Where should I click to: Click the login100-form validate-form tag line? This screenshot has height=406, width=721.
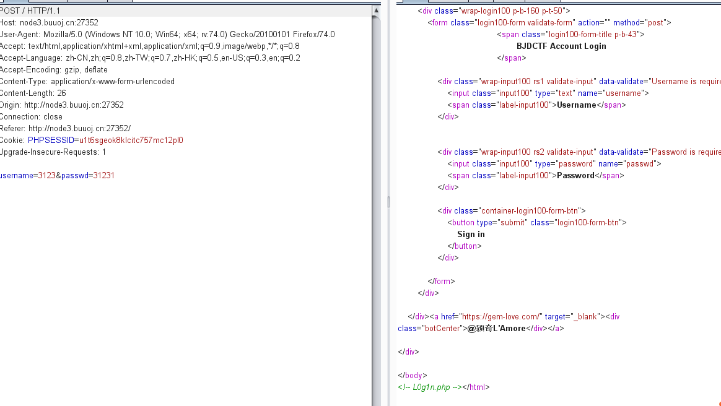click(549, 22)
